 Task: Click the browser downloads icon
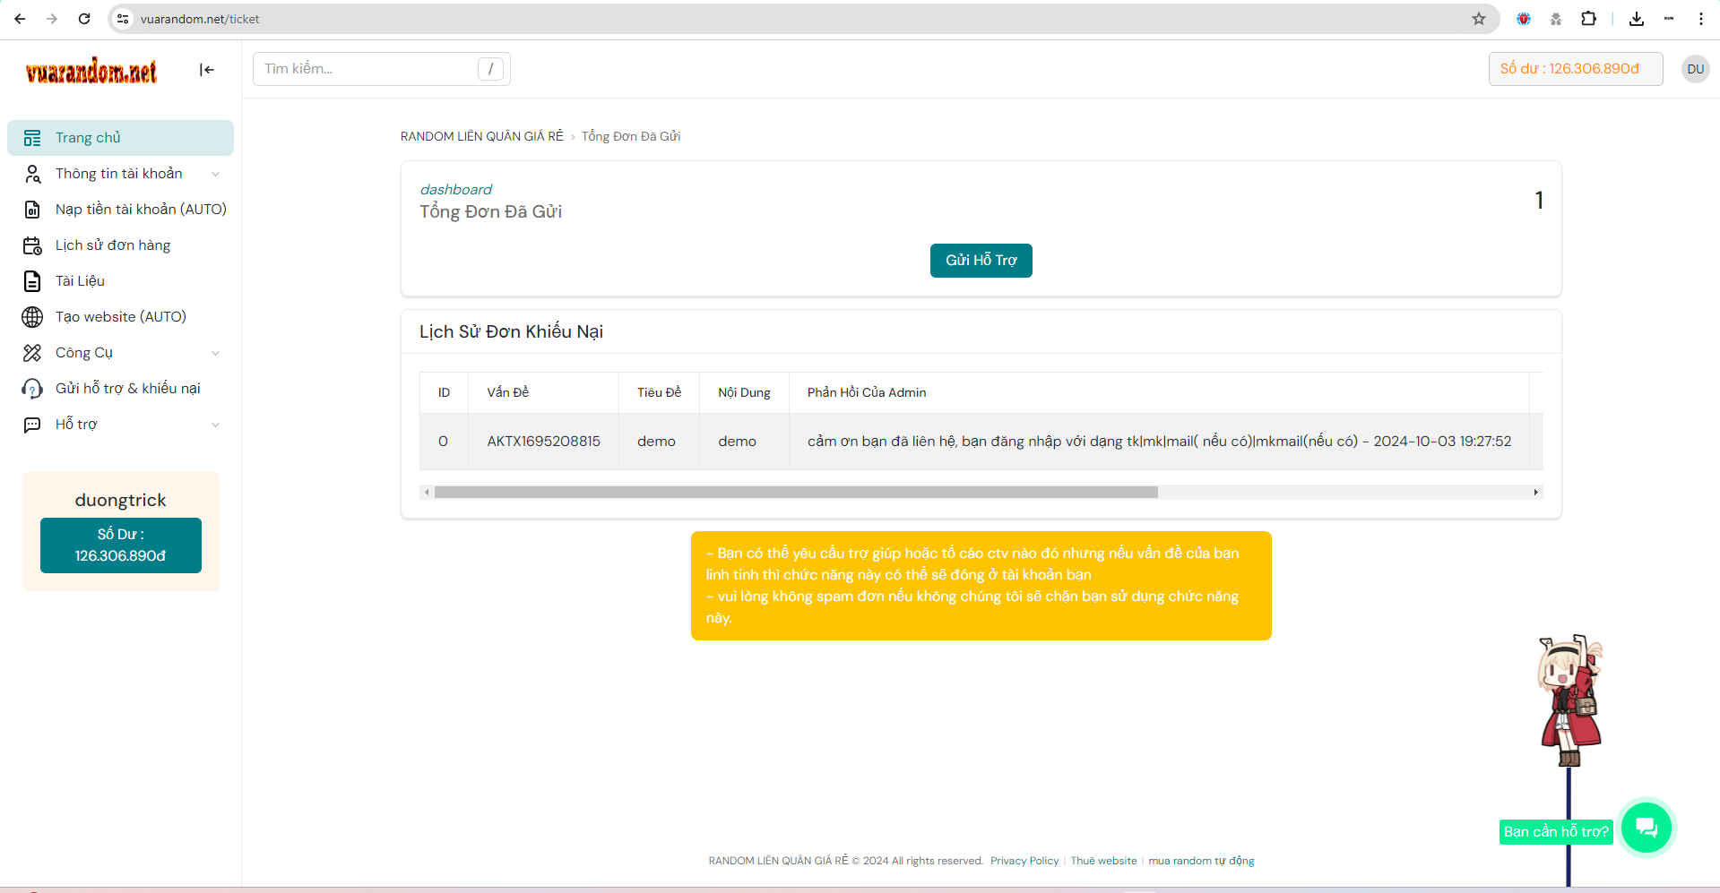pos(1637,19)
